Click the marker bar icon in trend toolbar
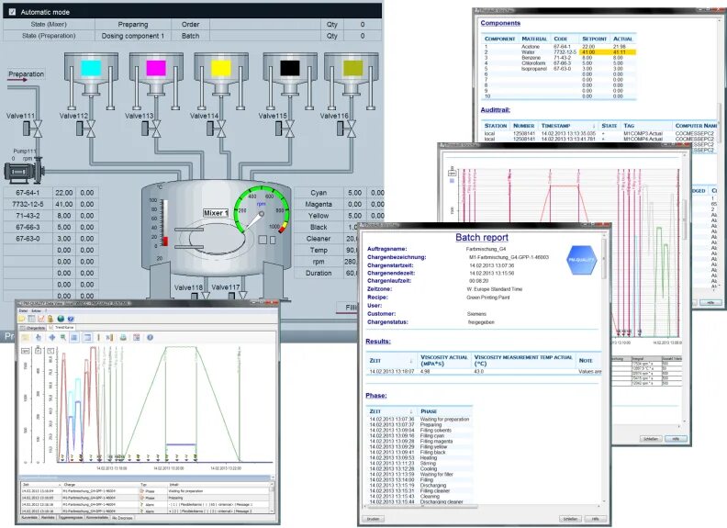 [109, 338]
